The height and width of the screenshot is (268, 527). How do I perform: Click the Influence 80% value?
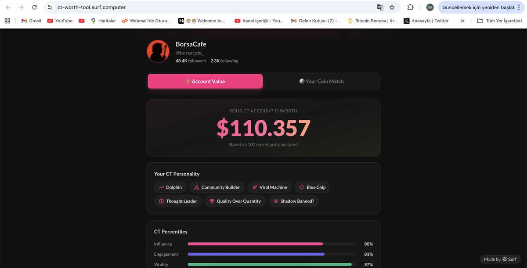[368, 244]
